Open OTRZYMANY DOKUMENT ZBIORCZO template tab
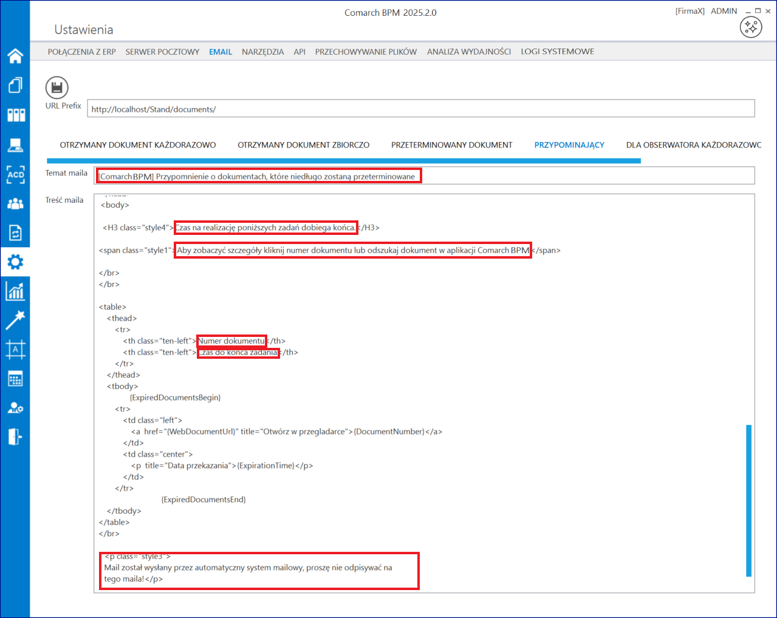This screenshot has width=777, height=618. [x=303, y=145]
